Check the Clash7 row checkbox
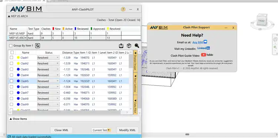Screen dimensions: 278x138 click(11, 93)
